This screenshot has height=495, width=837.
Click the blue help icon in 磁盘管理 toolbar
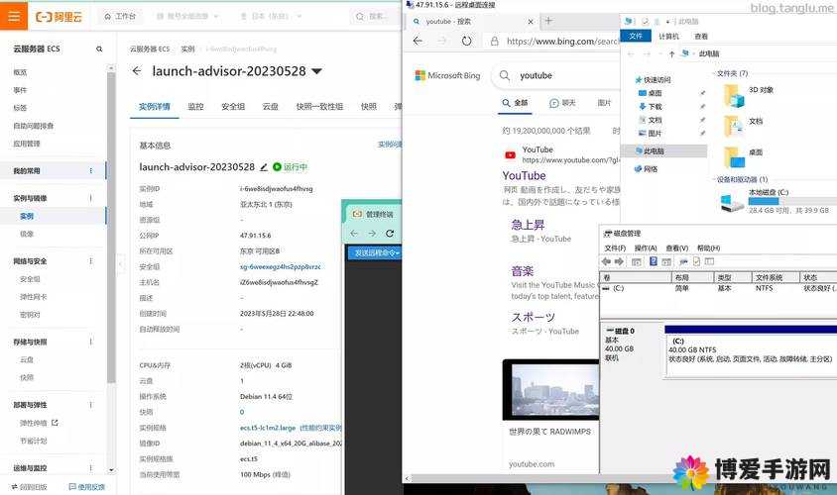pyautogui.click(x=653, y=261)
